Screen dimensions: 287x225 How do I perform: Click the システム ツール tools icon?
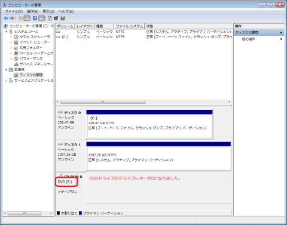click(x=11, y=32)
